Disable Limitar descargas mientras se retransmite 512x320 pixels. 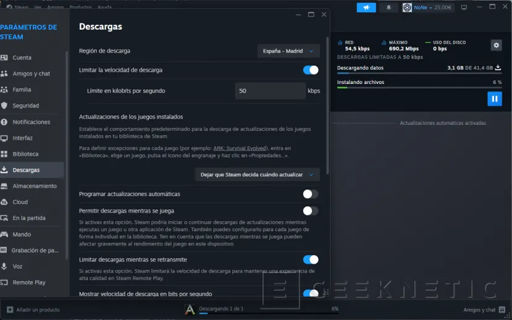coord(311,259)
